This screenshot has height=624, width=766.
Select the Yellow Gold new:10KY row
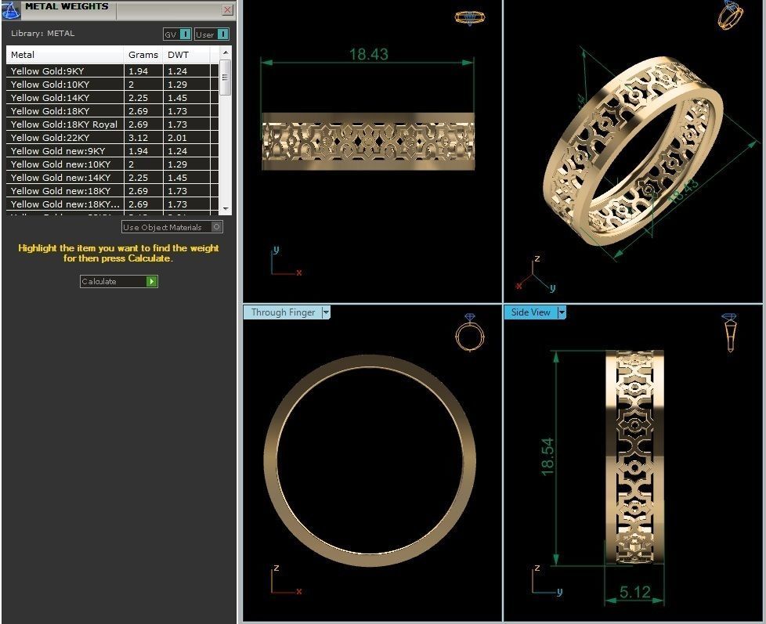[112, 164]
